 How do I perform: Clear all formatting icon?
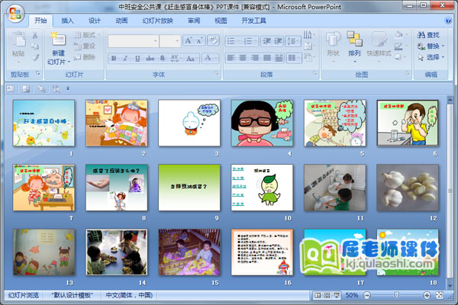213,41
